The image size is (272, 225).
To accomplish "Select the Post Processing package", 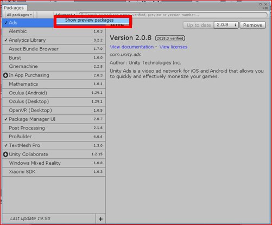I will [54, 128].
